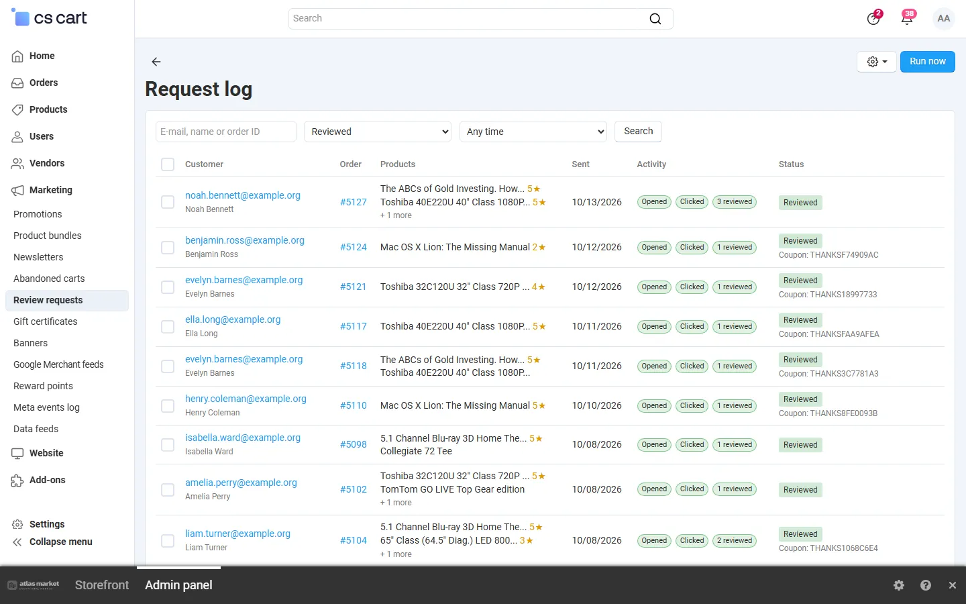Open Abandoned carts in the sidebar
The width and height of the screenshot is (966, 604).
(x=49, y=279)
